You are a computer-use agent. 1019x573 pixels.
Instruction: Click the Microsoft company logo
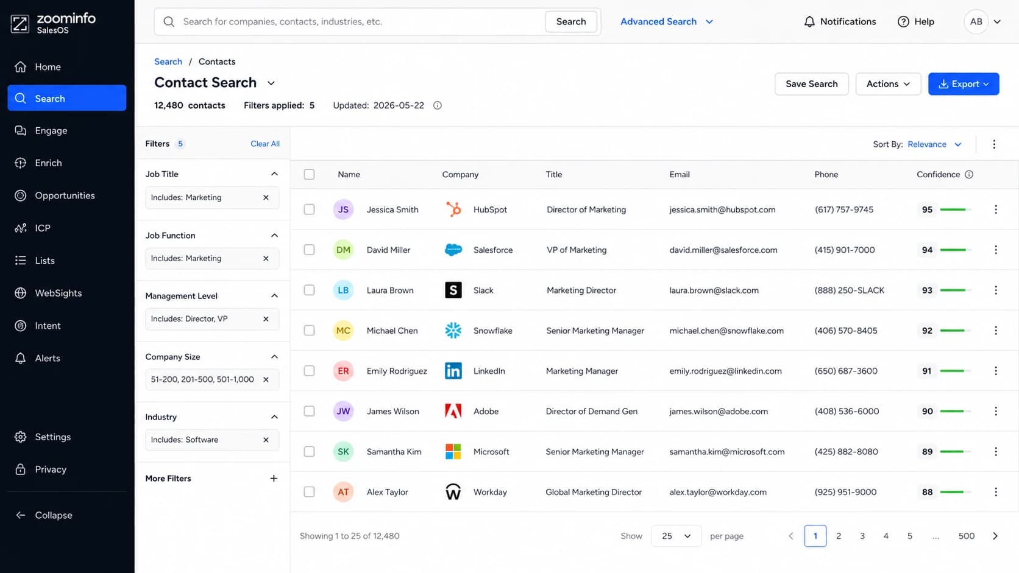click(x=453, y=451)
